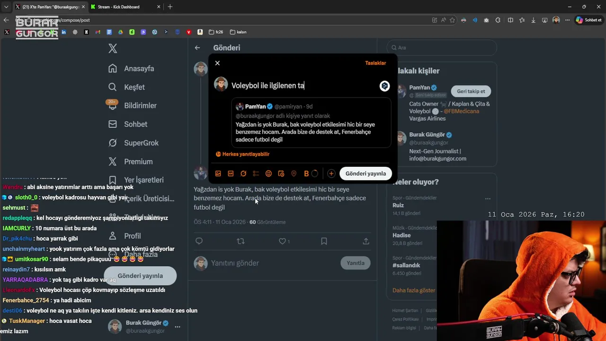Click sidebar Gönderi yayınla button
606x341 pixels.
[140, 276]
